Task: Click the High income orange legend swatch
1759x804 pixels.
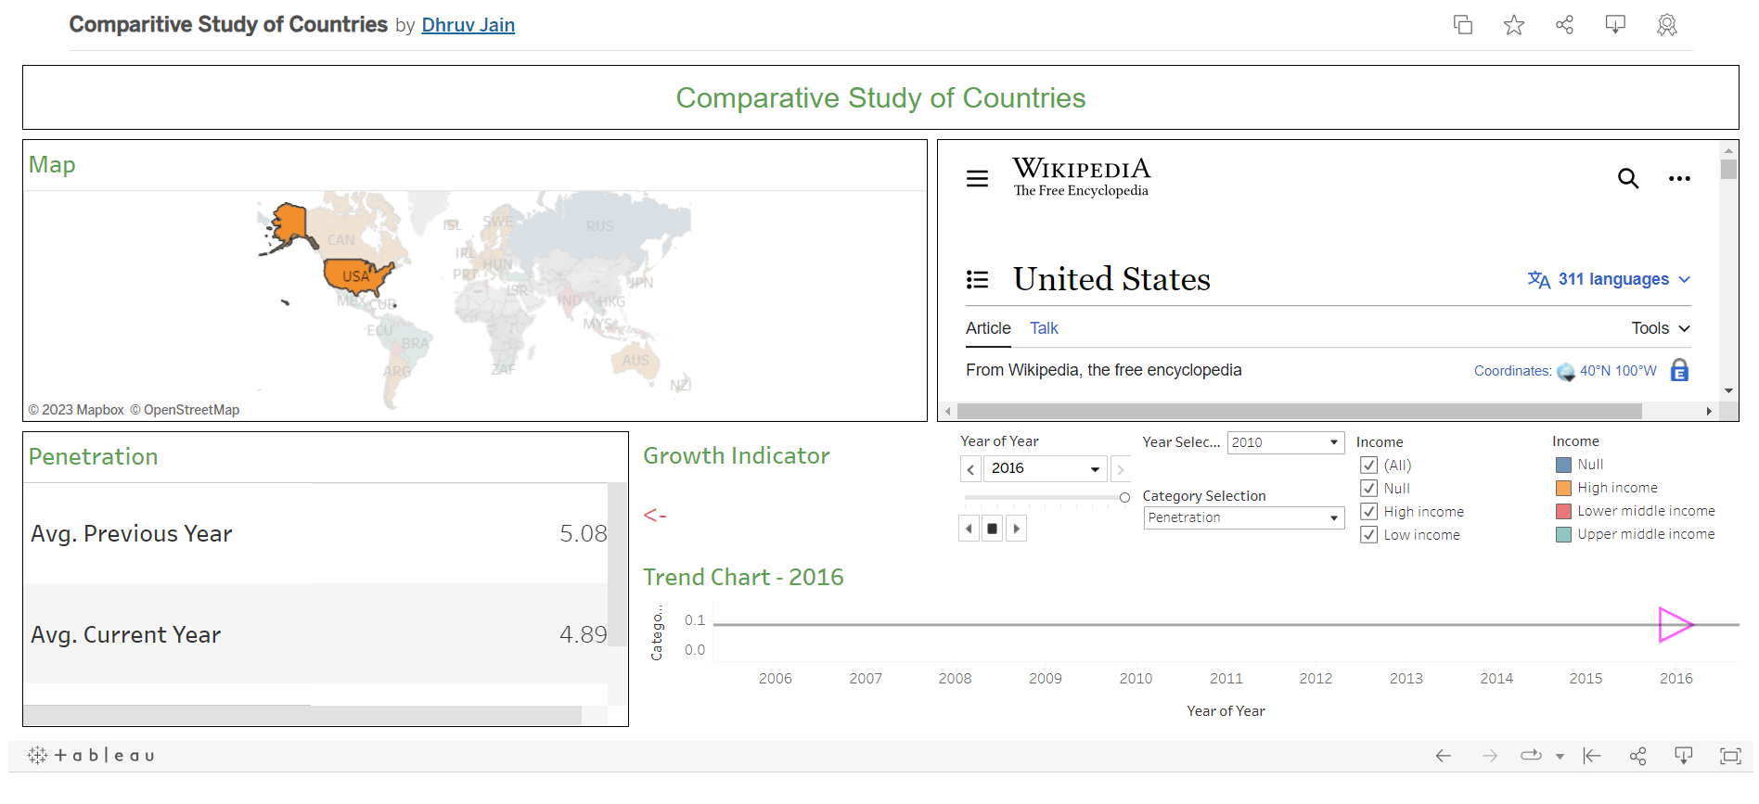Action: click(x=1563, y=488)
